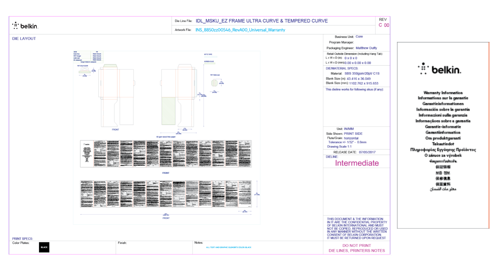This screenshot has width=499, height=276.
Task: Click the Finnish line Takuutiedot
Action: (x=443, y=144)
